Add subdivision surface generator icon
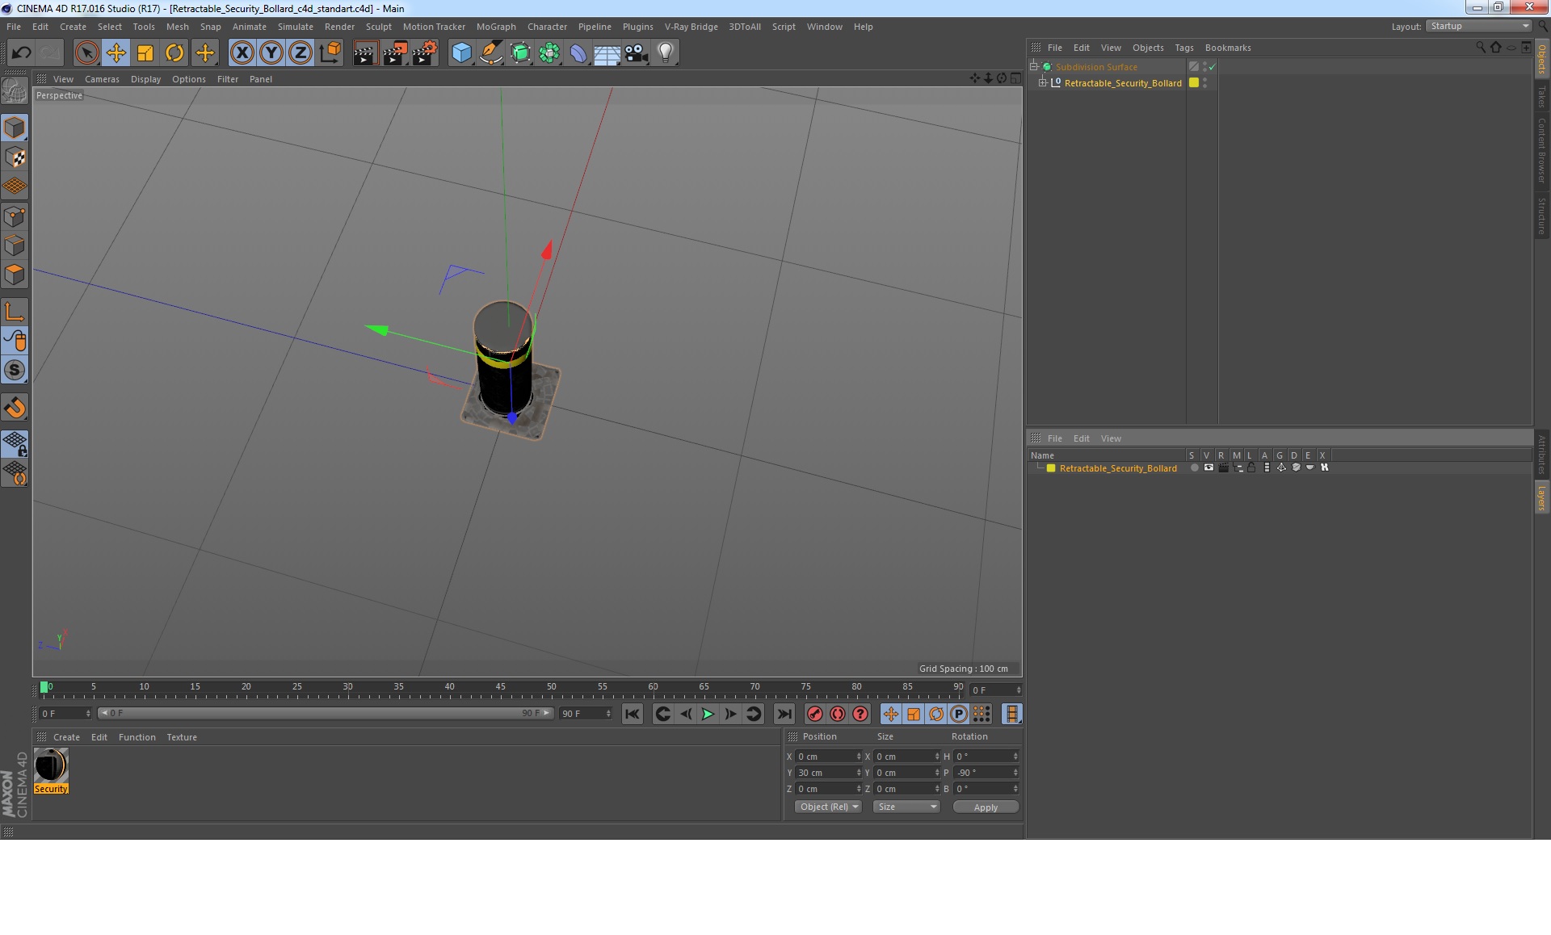The height and width of the screenshot is (935, 1551). [x=520, y=53]
